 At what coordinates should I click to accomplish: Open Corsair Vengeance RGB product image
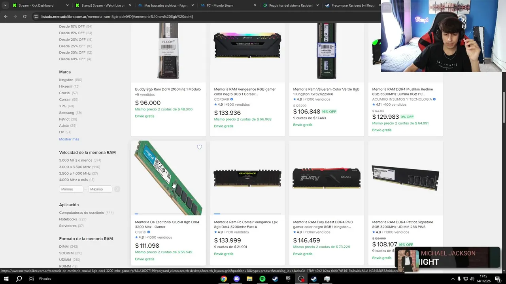tap(247, 45)
